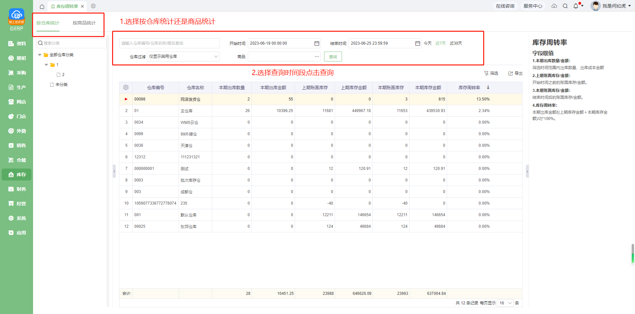
Task: Collapse the right help panel handle
Action: pos(528,171)
